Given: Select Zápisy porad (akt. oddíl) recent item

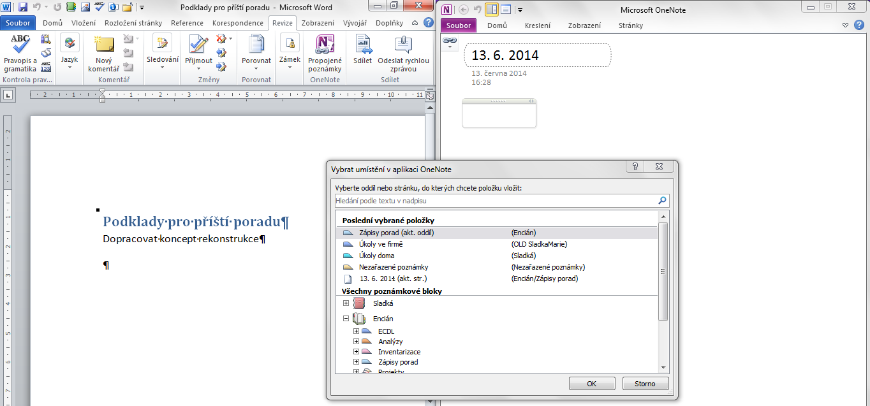Looking at the screenshot, I should click(496, 233).
